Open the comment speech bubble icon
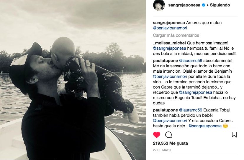Screen dimensions: 244x160 (x=168, y=135)
